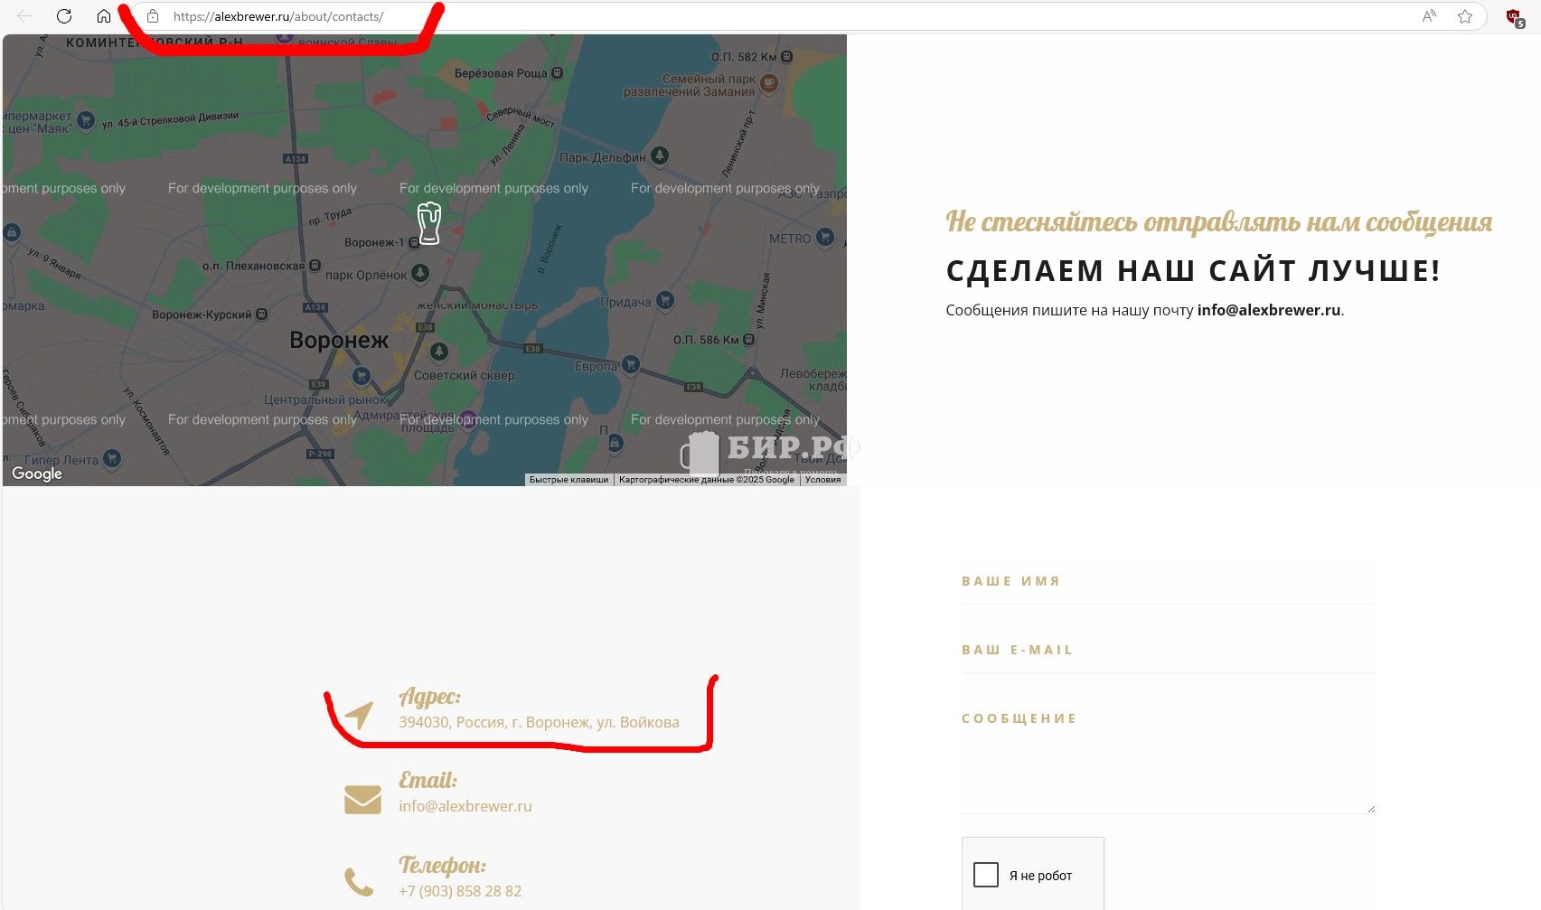The height and width of the screenshot is (910, 1541).
Task: Open Read Aloud icon in address bar
Action: click(x=1429, y=16)
